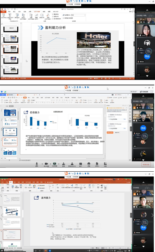155x252 pixels.
Task: Click the red end meeting button
Action: (146, 165)
